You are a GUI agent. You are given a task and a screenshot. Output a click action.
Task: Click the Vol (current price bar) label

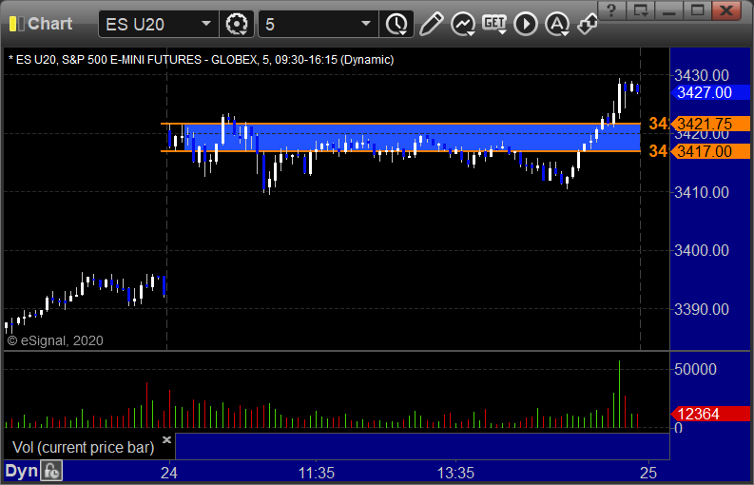tap(83, 448)
